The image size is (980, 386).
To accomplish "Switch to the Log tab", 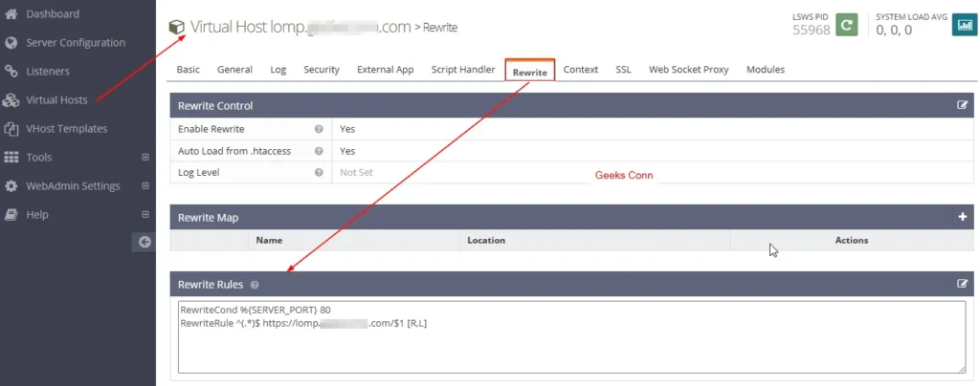I will click(278, 70).
